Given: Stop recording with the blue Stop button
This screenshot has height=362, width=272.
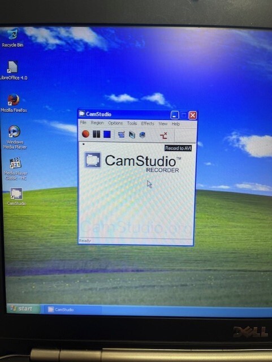Looking at the screenshot, I should pyautogui.click(x=107, y=135).
